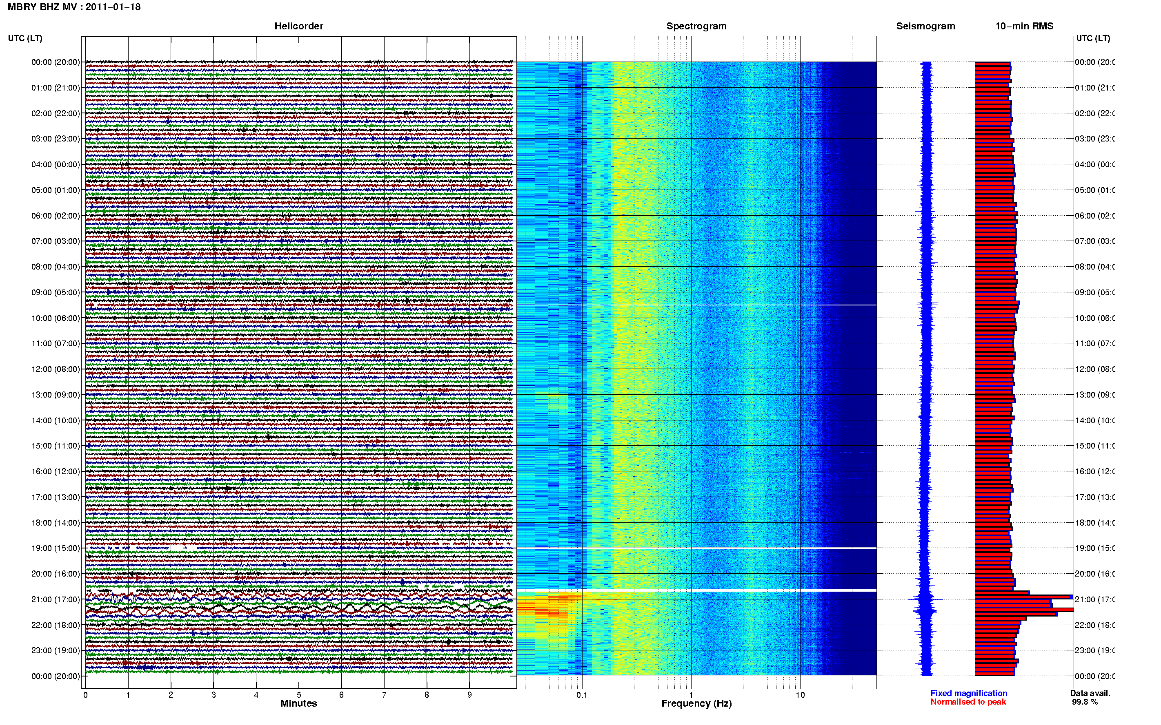The height and width of the screenshot is (725, 1161).
Task: Click the left-side 'UTC (LT)' axis header
Action: click(x=25, y=38)
